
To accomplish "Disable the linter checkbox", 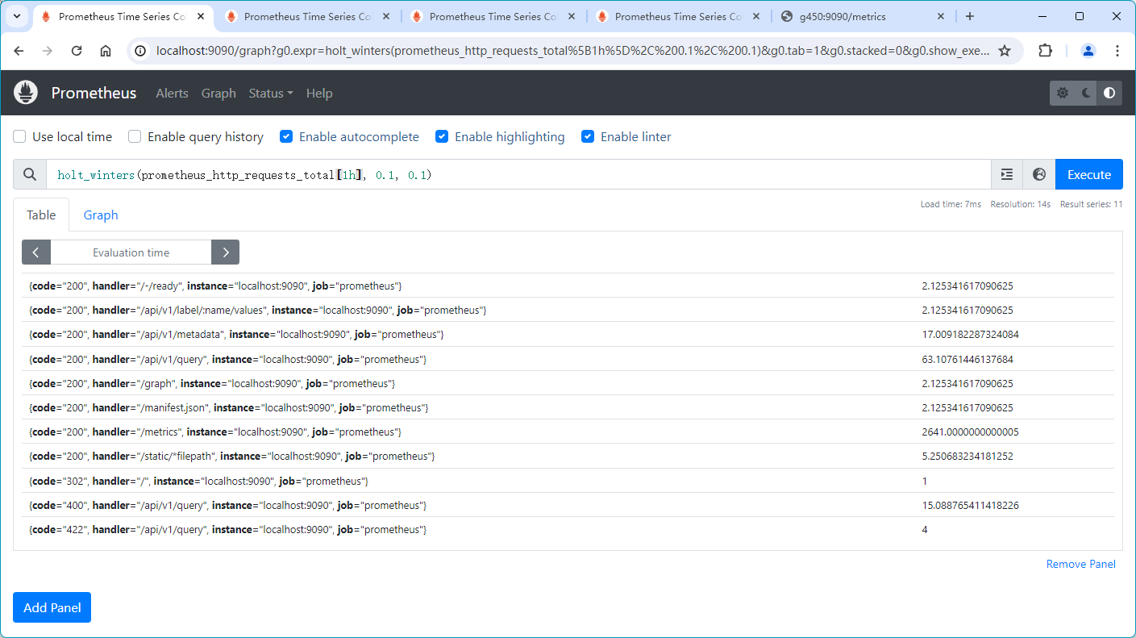I will [x=588, y=137].
